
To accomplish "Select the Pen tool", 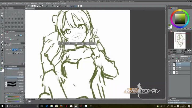I will click(2, 29).
